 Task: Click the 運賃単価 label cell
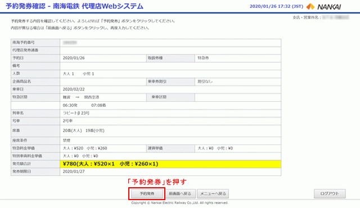point(170,148)
